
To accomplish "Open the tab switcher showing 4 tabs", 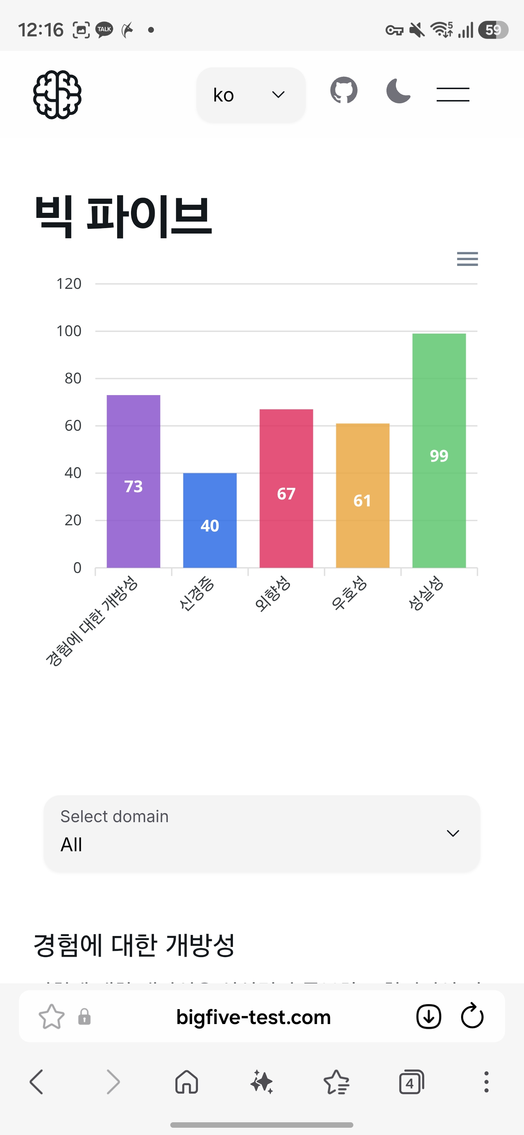I will pyautogui.click(x=411, y=1082).
